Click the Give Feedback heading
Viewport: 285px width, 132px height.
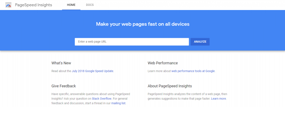pyautogui.click(x=63, y=86)
